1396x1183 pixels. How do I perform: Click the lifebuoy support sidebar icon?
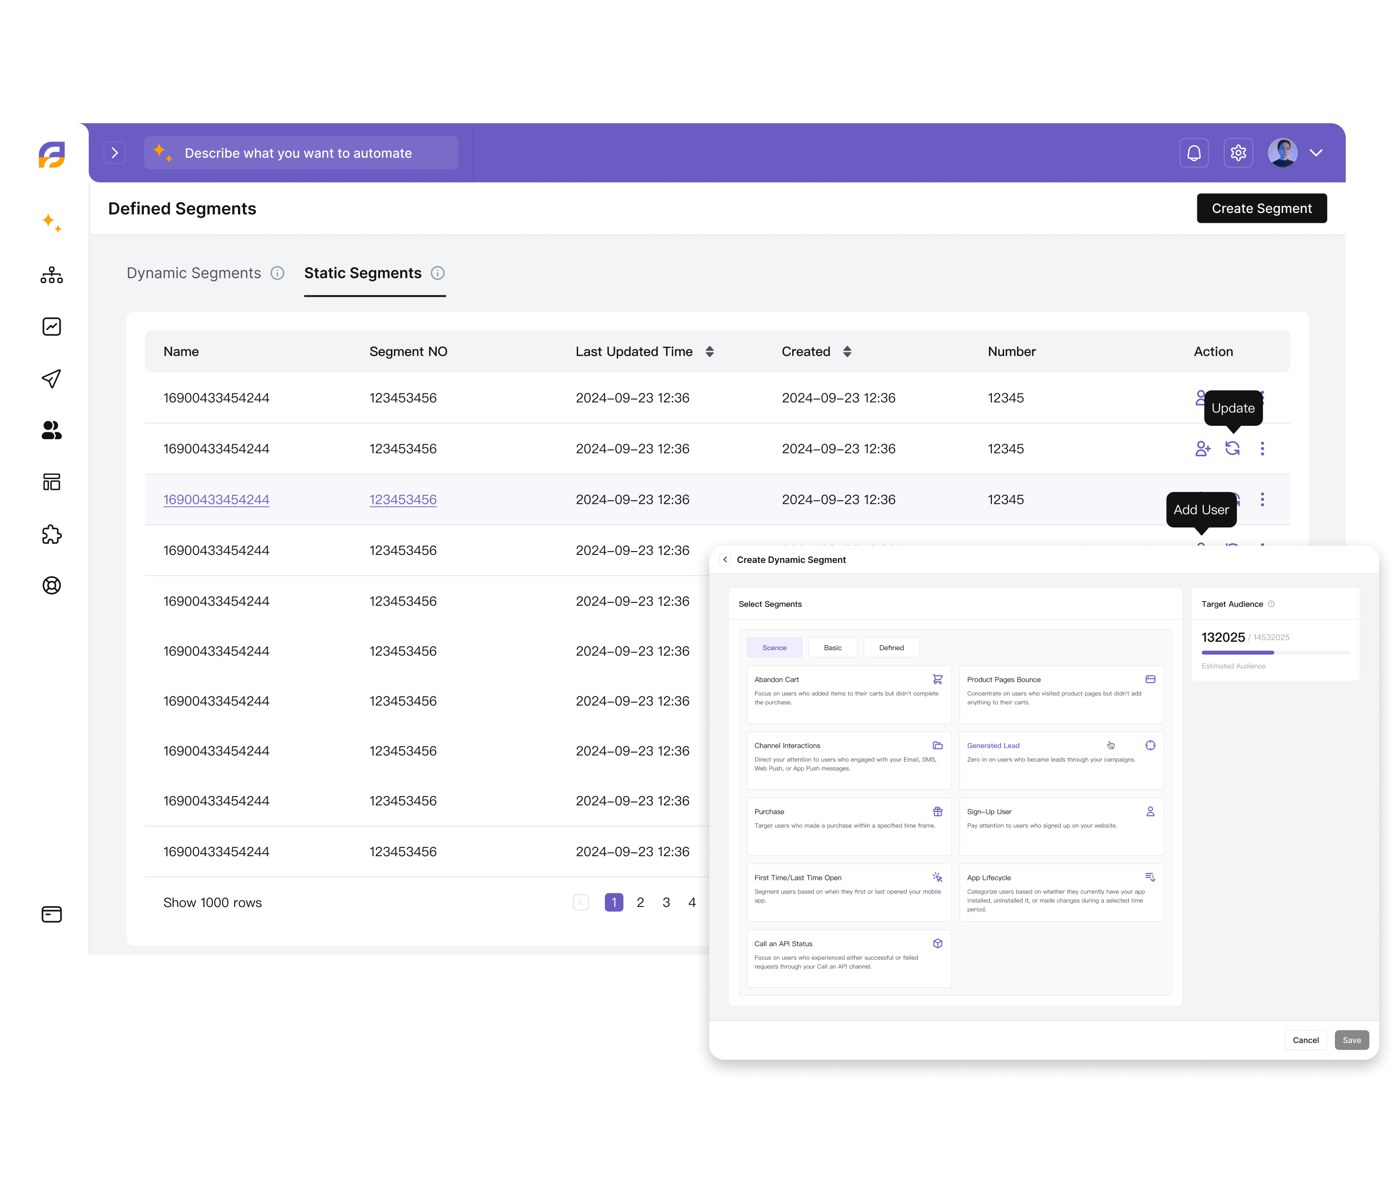52,586
